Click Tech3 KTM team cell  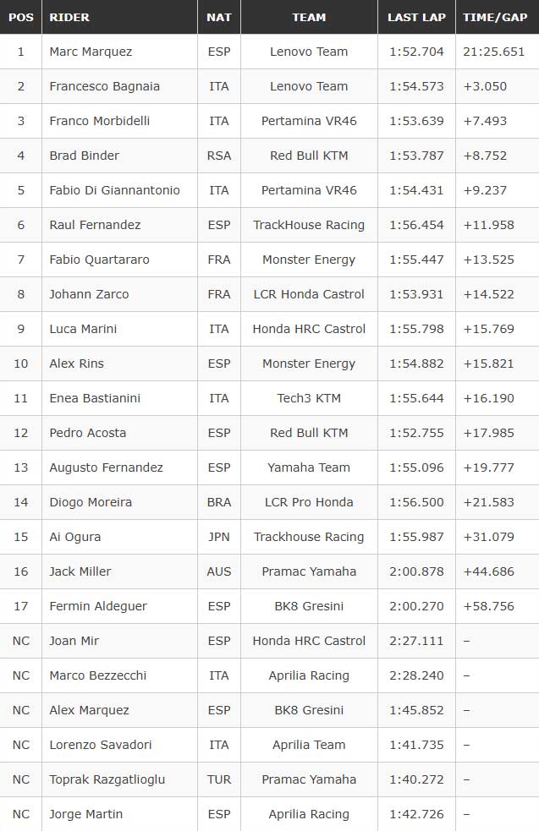click(309, 398)
